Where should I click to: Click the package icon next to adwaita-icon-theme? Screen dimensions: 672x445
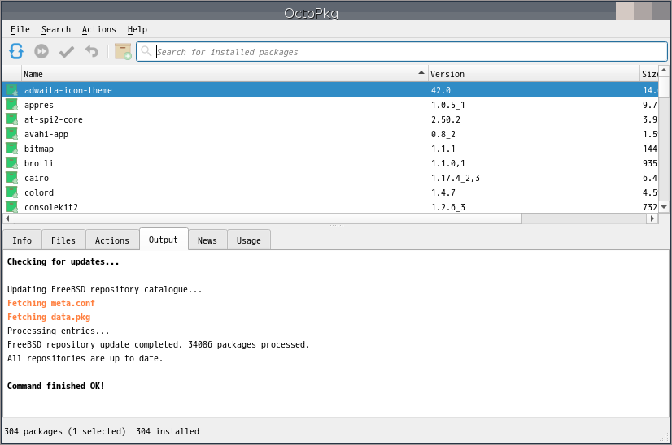click(x=11, y=90)
